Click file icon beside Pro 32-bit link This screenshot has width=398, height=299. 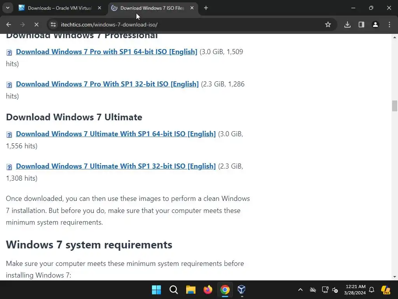click(x=9, y=84)
